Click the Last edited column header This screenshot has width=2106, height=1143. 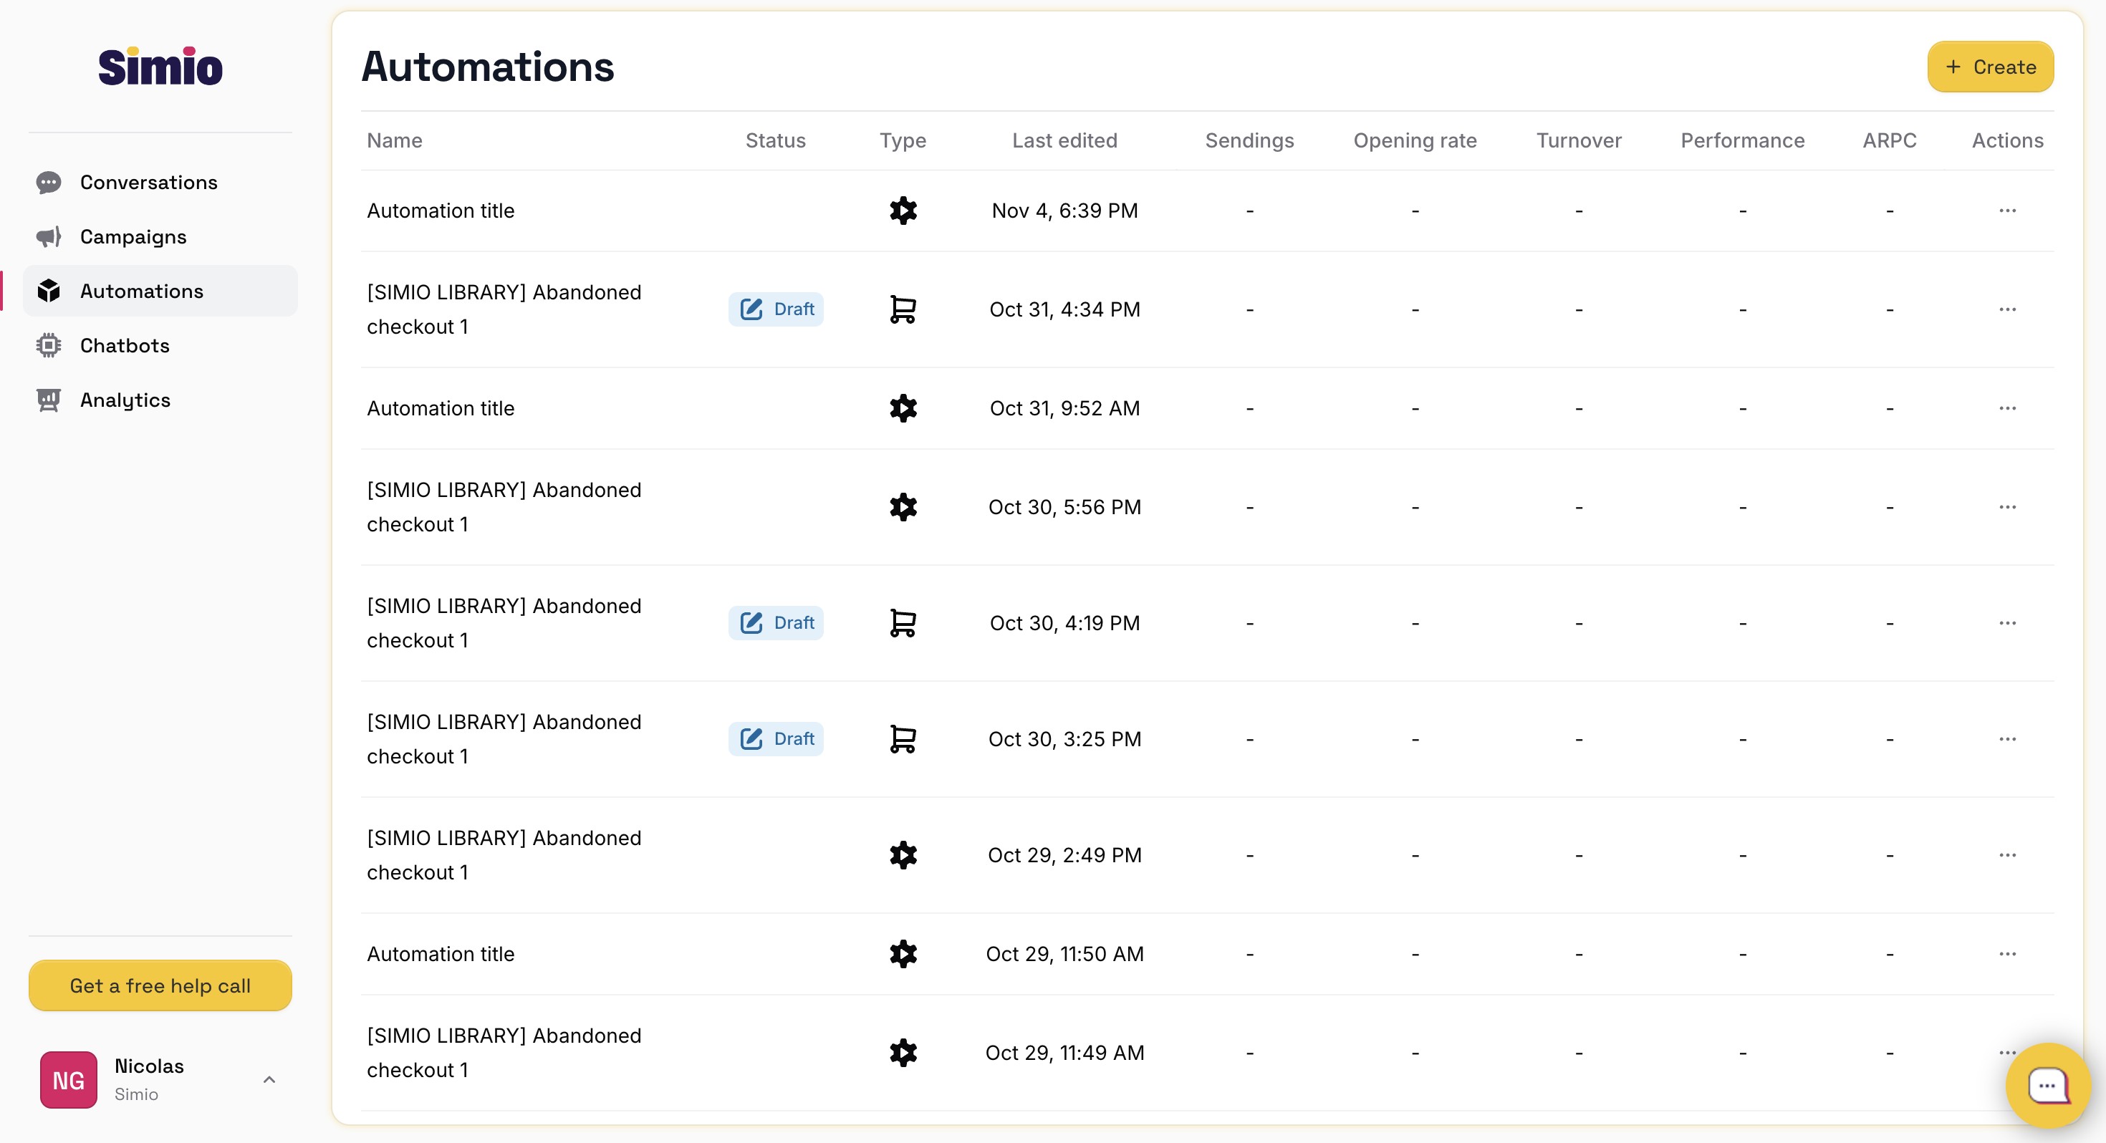pyautogui.click(x=1064, y=140)
